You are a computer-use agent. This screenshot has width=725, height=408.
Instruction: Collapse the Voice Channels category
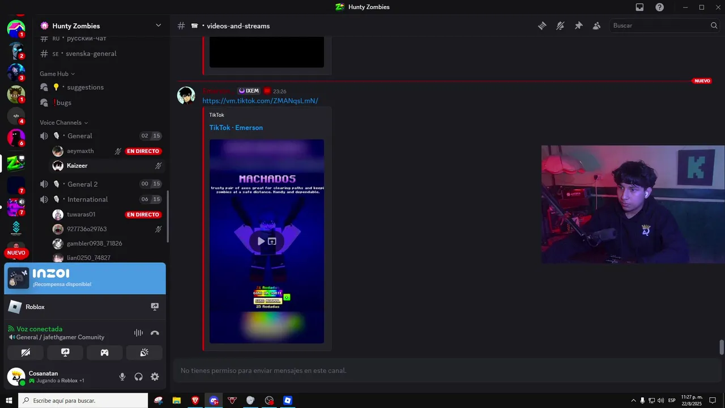(x=64, y=122)
